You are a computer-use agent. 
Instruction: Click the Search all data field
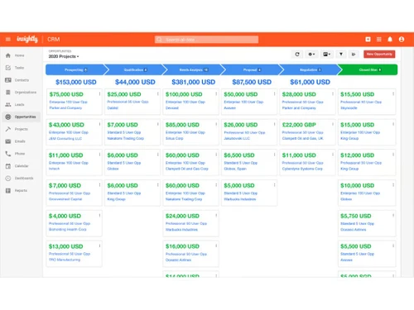click(x=206, y=40)
